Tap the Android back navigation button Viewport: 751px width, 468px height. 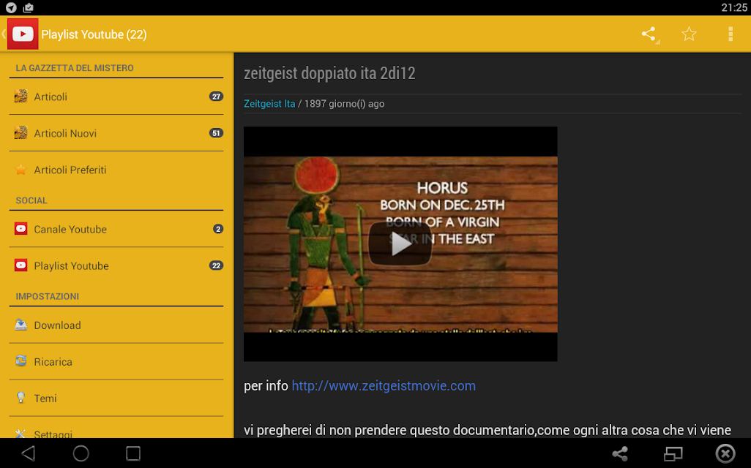pos(29,453)
